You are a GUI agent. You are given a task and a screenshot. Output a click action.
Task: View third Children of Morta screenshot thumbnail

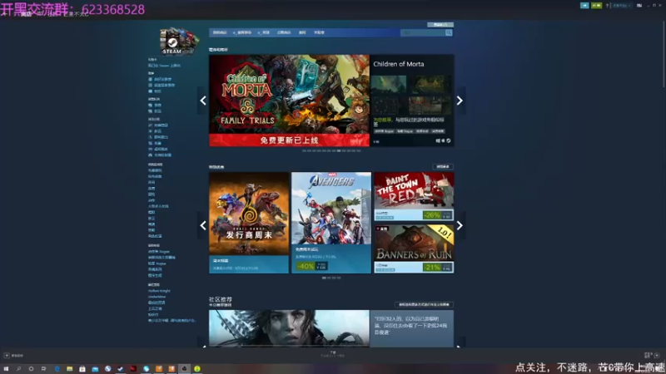pos(388,106)
